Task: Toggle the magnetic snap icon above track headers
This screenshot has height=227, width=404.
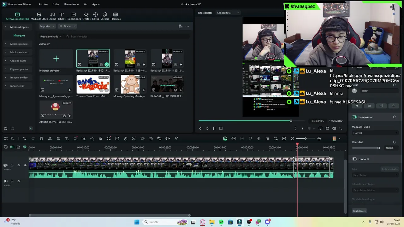Action: click(x=25, y=147)
